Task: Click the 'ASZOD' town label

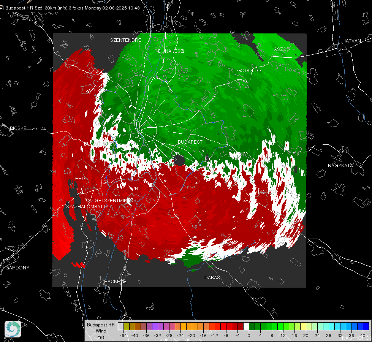Action: tap(282, 49)
